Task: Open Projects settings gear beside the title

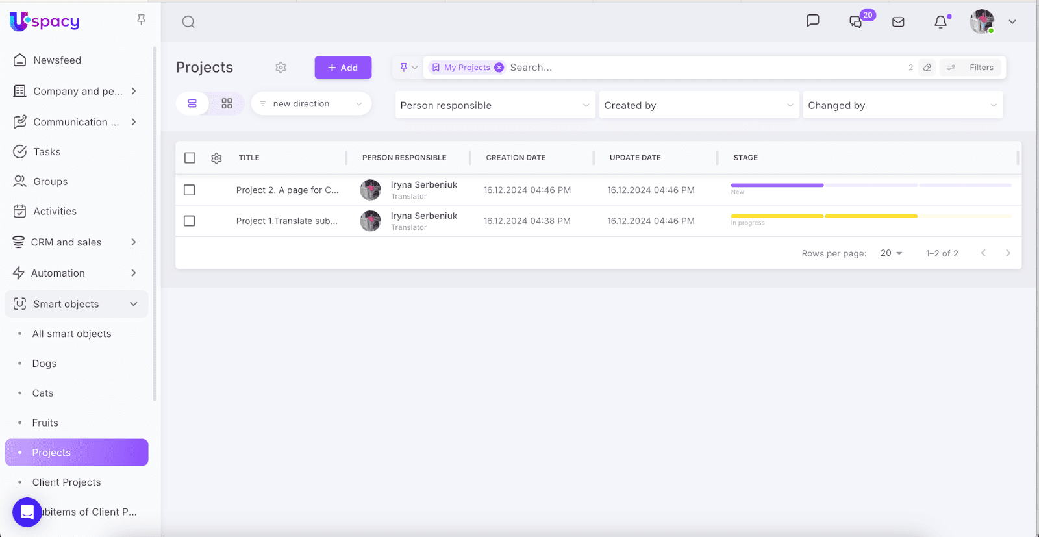Action: click(281, 68)
